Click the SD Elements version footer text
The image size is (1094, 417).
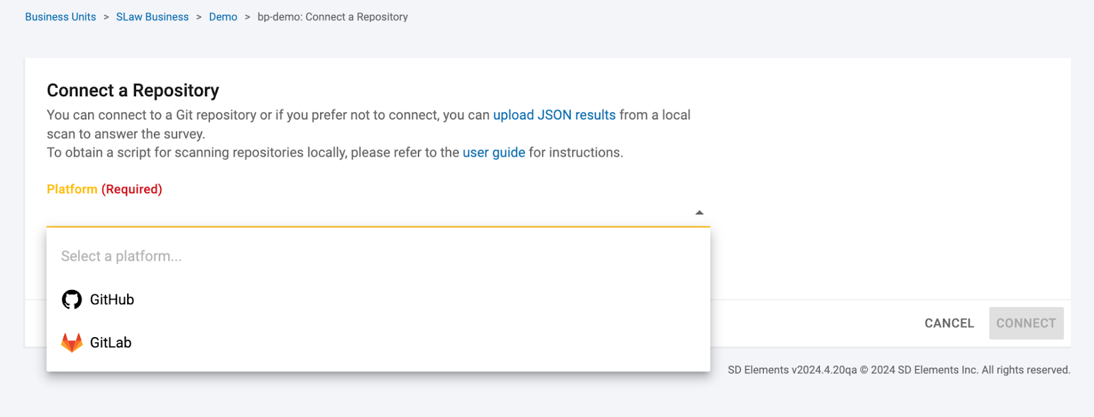click(x=899, y=370)
